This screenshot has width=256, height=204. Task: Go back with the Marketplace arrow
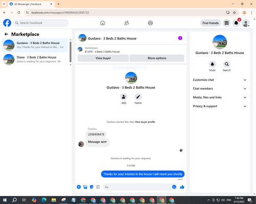click(x=6, y=34)
